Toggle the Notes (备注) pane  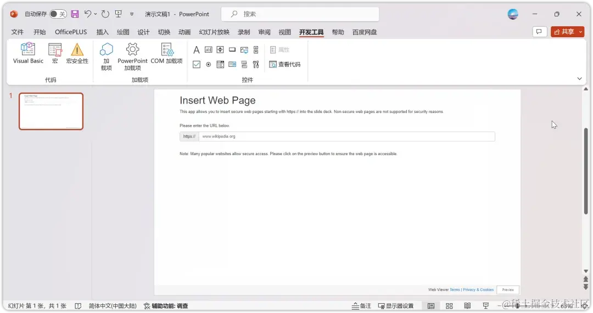(x=361, y=306)
